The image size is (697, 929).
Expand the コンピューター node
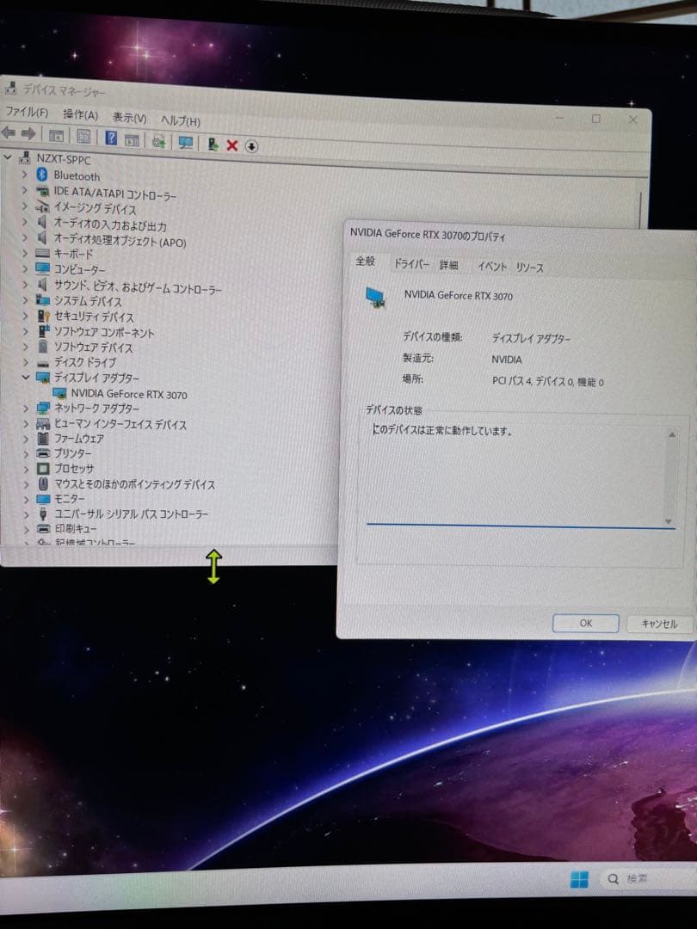tap(25, 269)
